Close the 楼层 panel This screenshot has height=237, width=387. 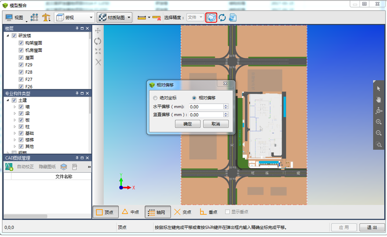click(x=87, y=28)
